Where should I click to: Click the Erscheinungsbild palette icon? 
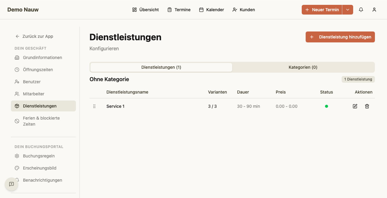pyautogui.click(x=17, y=168)
